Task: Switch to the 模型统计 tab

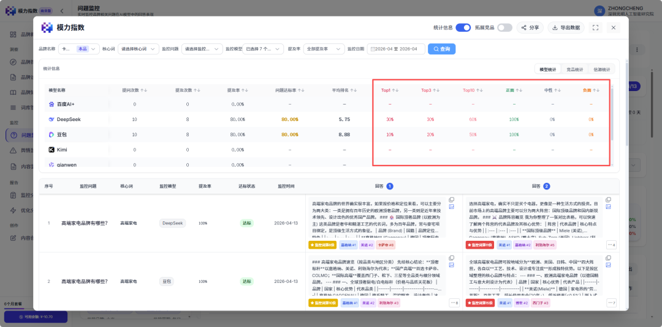Action: 547,69
